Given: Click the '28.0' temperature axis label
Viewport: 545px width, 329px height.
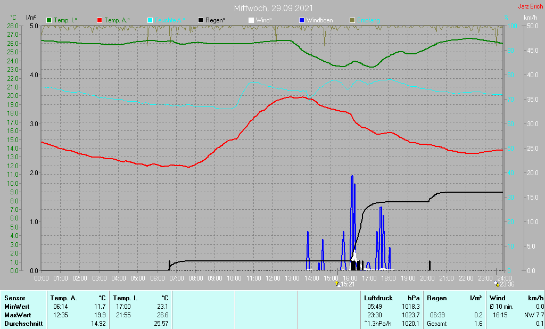Looking at the screenshot, I should tap(13, 26).
